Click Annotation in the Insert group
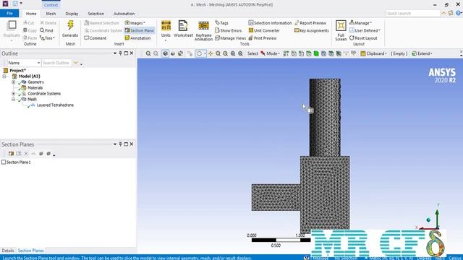This screenshot has height=260, width=463. click(137, 38)
